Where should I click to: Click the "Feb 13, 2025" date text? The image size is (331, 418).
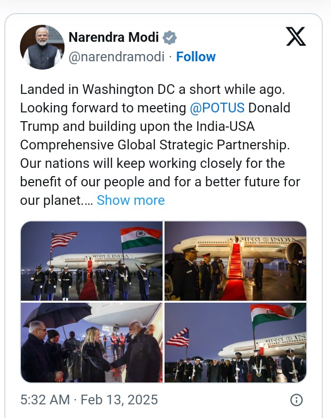coord(119,400)
